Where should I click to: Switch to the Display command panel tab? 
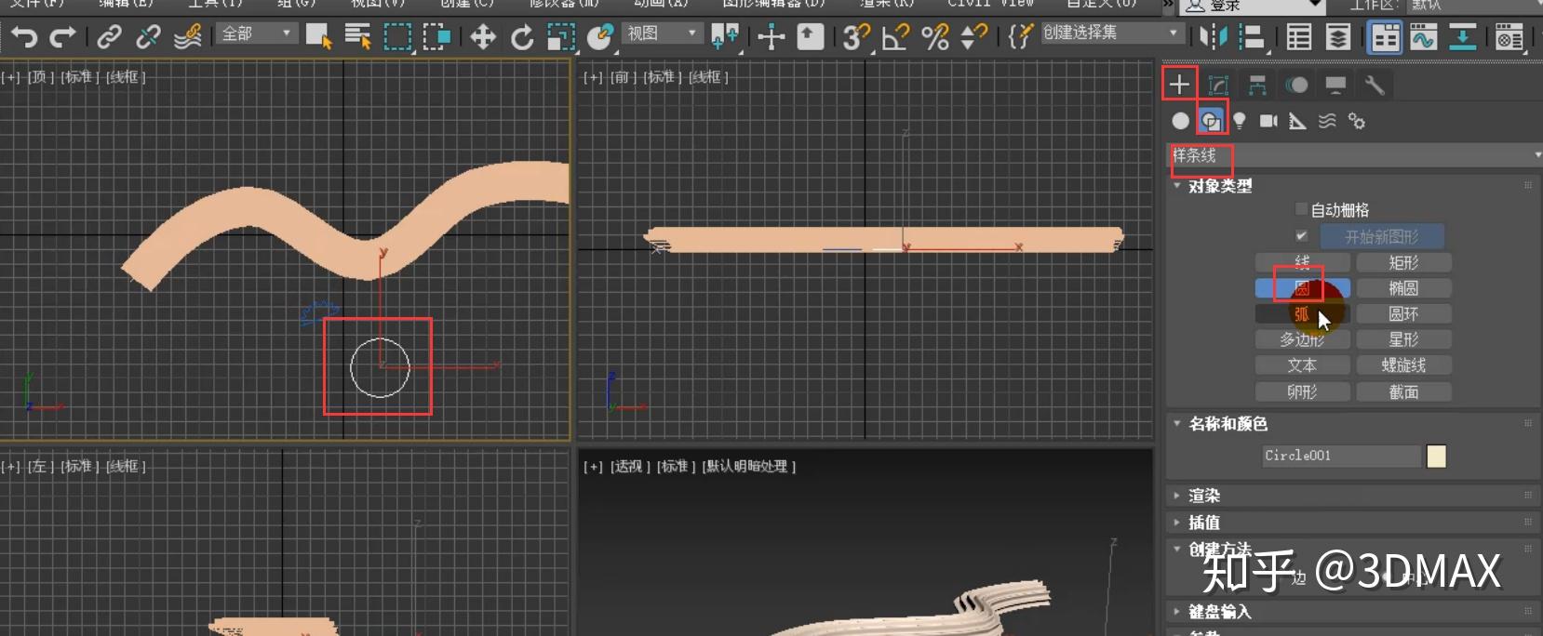pos(1335,85)
